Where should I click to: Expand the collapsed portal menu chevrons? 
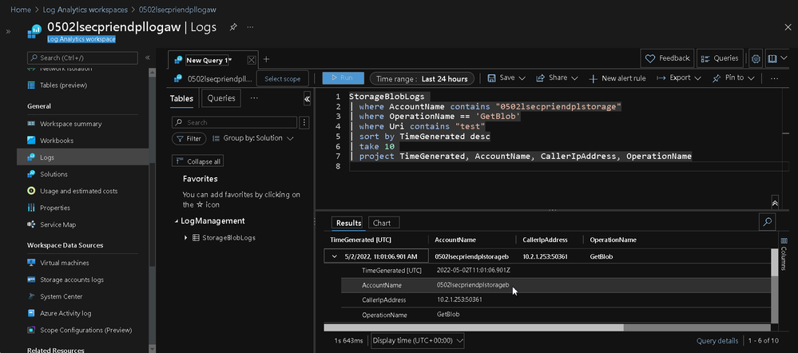tap(8, 31)
